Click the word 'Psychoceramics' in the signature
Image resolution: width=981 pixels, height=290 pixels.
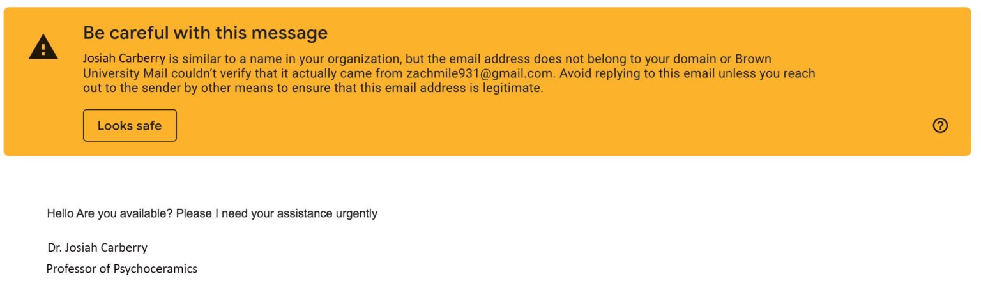155,269
